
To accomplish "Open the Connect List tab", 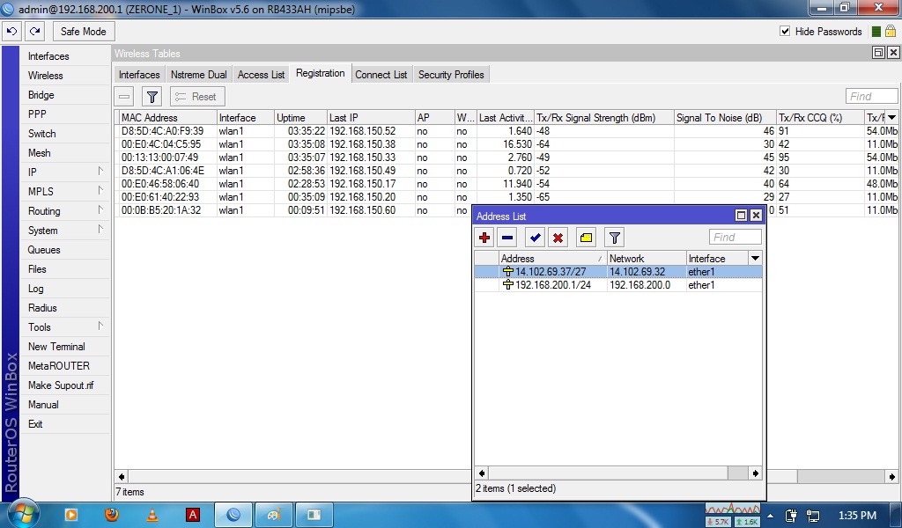I will (x=381, y=75).
